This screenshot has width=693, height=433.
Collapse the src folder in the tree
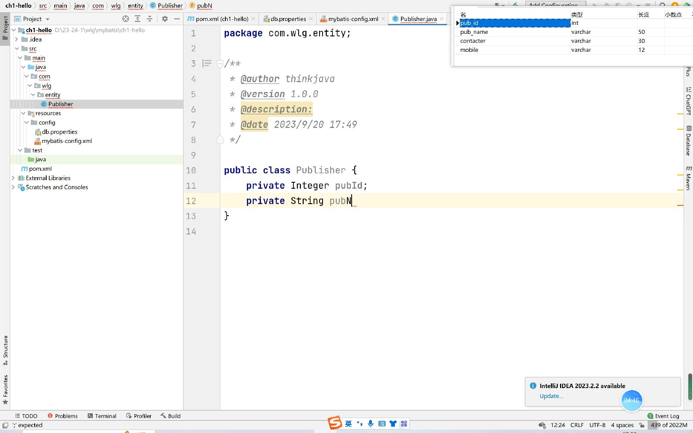(17, 49)
